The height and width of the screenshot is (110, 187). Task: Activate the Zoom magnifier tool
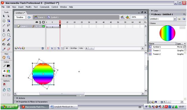pos(8,57)
